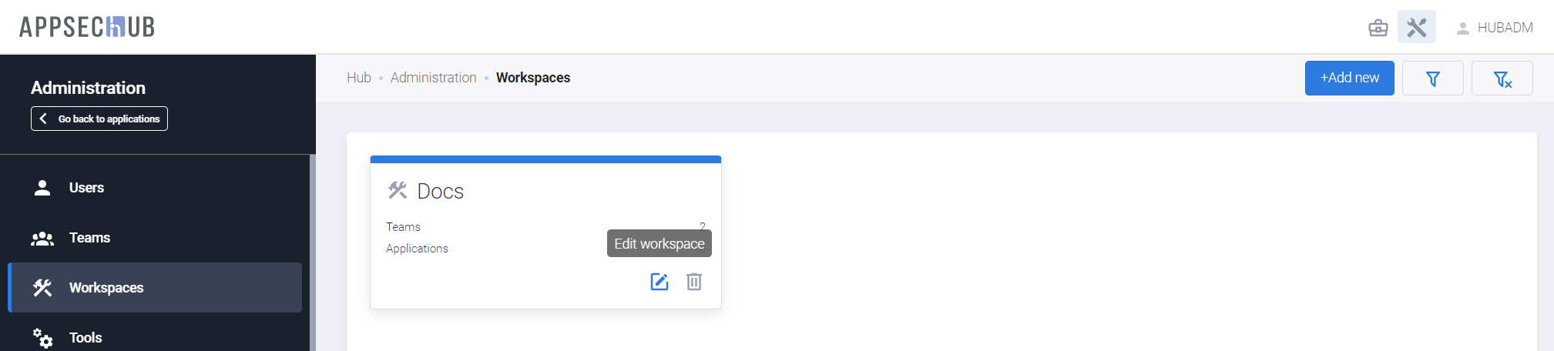Viewport: 1554px width, 351px height.
Task: Click Go back to applications button
Action: point(99,119)
